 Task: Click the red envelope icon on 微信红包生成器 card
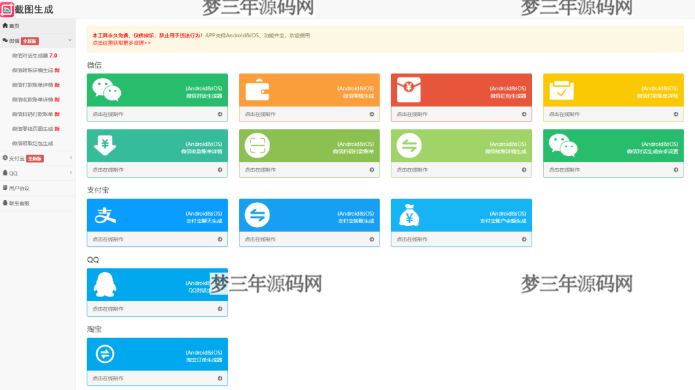point(409,90)
